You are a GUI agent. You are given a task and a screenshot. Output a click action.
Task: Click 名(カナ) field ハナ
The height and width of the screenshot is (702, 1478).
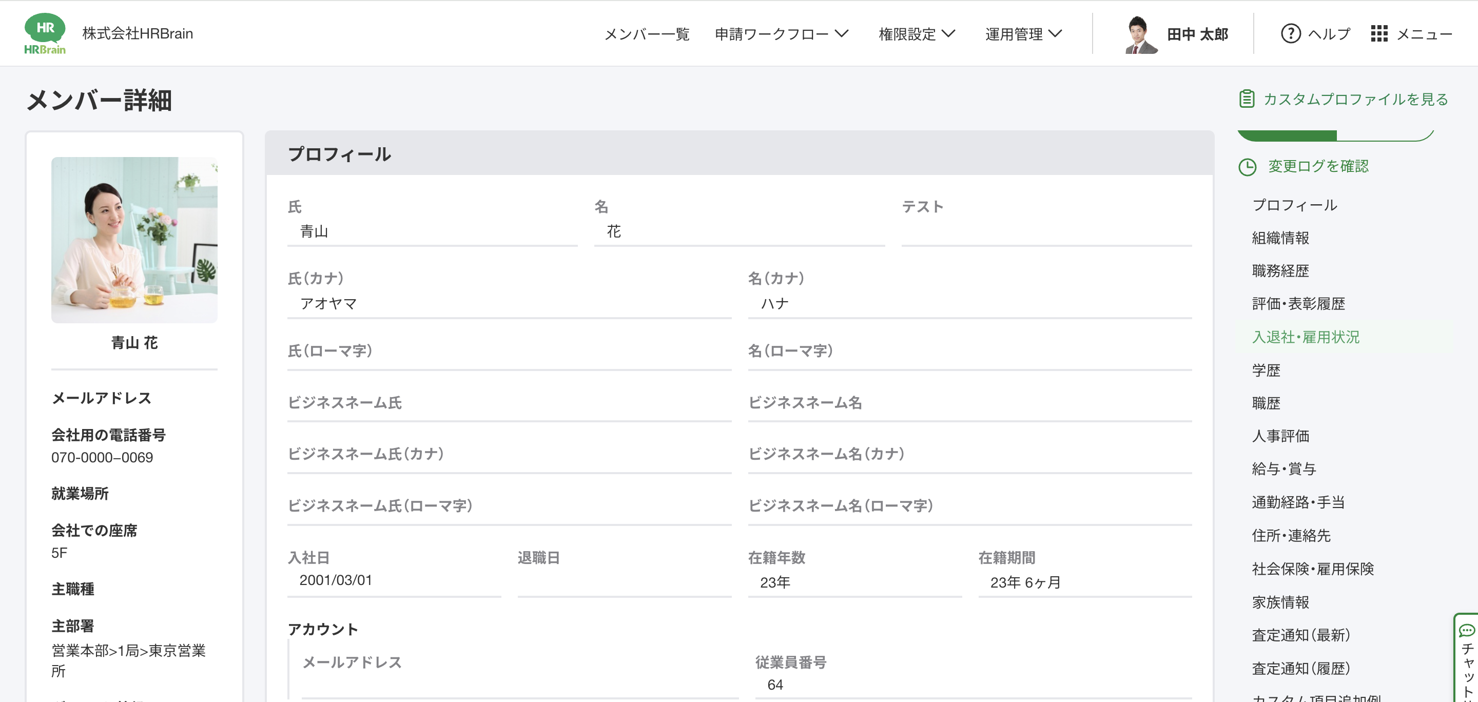pos(969,304)
